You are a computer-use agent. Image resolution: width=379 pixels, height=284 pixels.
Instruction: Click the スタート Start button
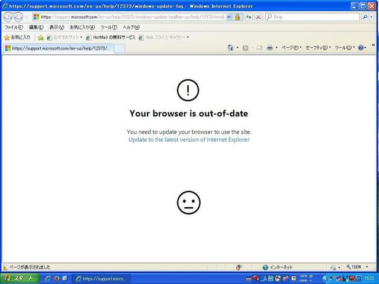[20, 279]
